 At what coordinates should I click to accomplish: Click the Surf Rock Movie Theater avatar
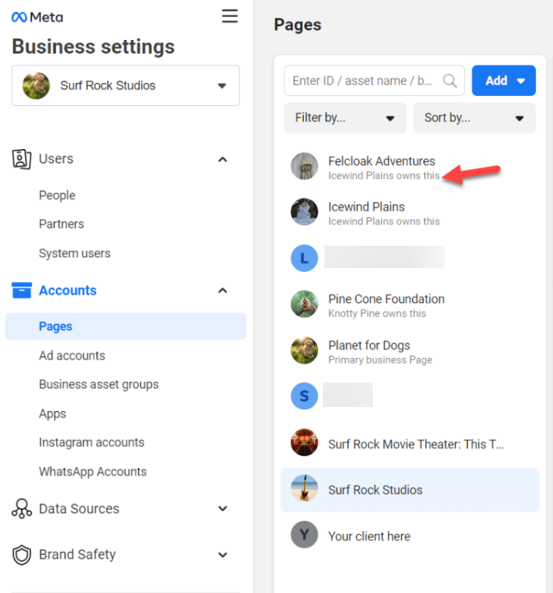[x=304, y=442]
